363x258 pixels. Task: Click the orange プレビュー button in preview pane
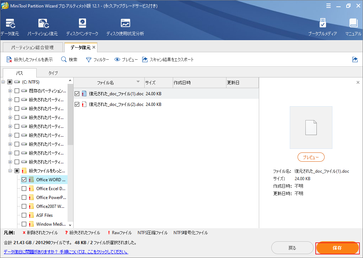click(311, 157)
